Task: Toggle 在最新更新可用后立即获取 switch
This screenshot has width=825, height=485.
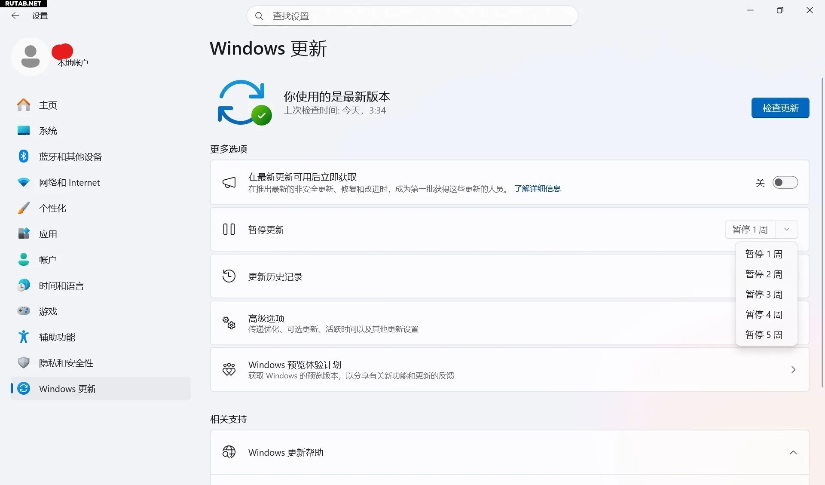Action: (785, 183)
